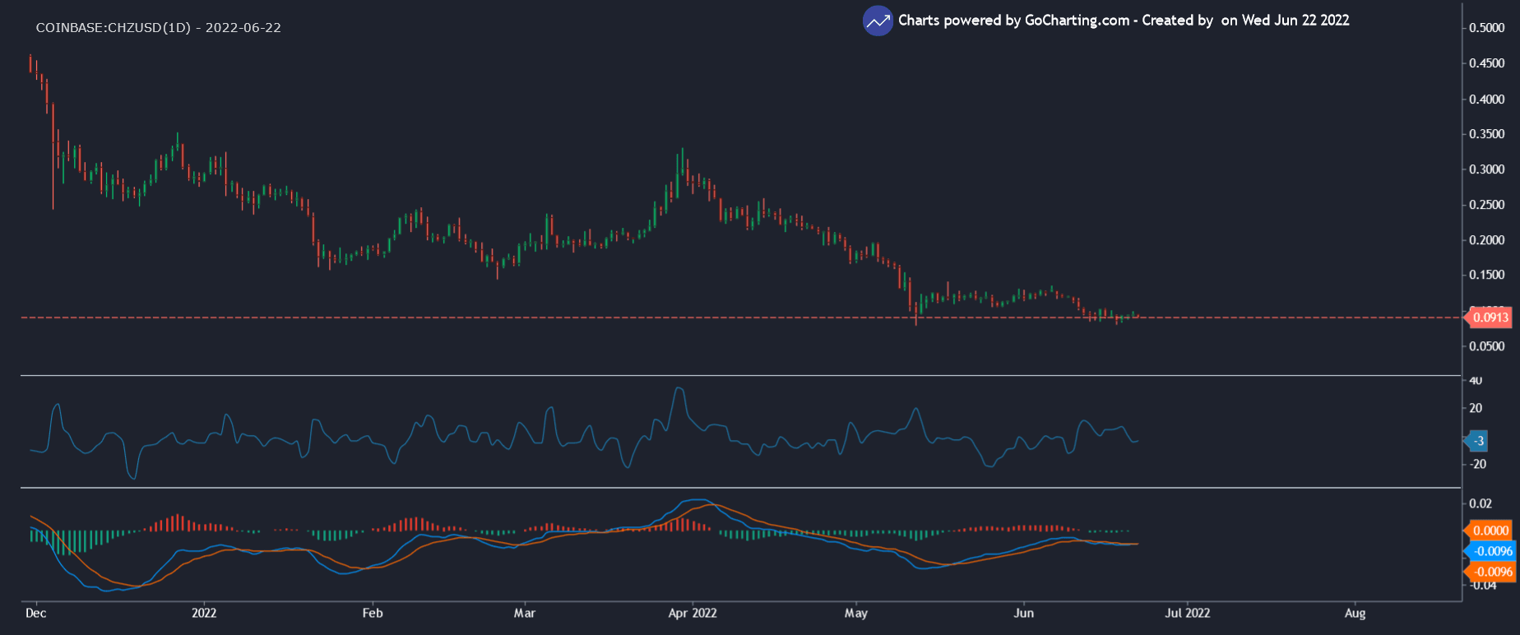1520x635 pixels.
Task: Click the 0.5000 price axis label
Action: [1487, 28]
